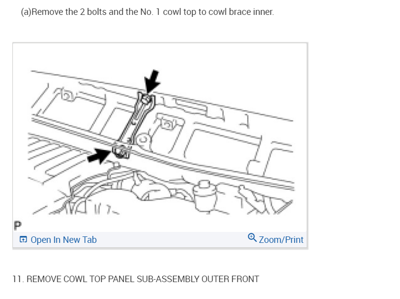400x299 pixels.
Task: Select the upper bolt of the cowl brace
Action: click(x=146, y=98)
